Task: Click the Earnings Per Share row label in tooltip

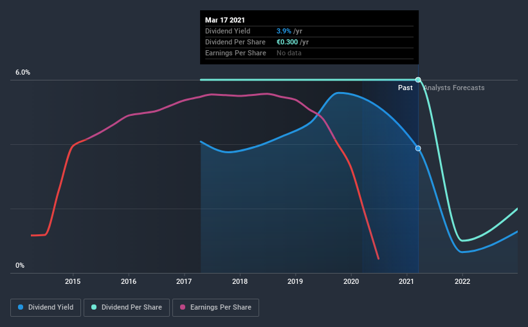Action: point(236,53)
